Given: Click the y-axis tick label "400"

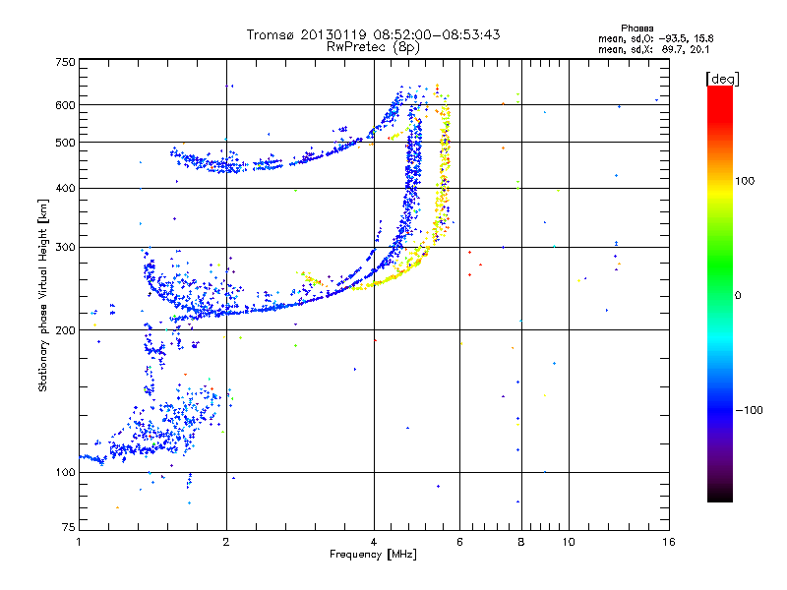Looking at the screenshot, I should pyautogui.click(x=65, y=189).
